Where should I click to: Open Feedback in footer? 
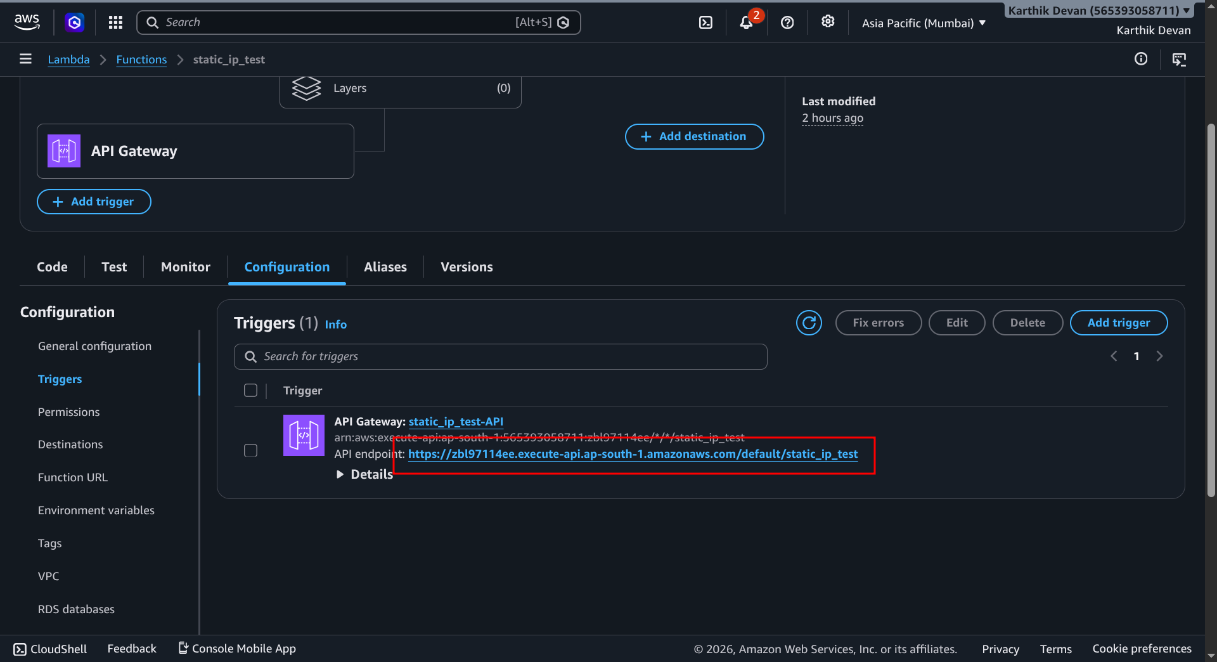pyautogui.click(x=132, y=649)
